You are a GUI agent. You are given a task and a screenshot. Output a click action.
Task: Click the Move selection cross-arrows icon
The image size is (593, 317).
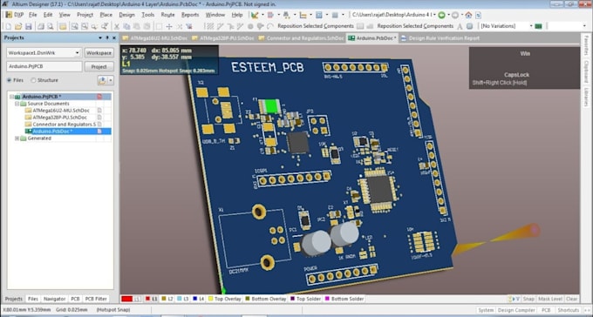click(x=169, y=26)
